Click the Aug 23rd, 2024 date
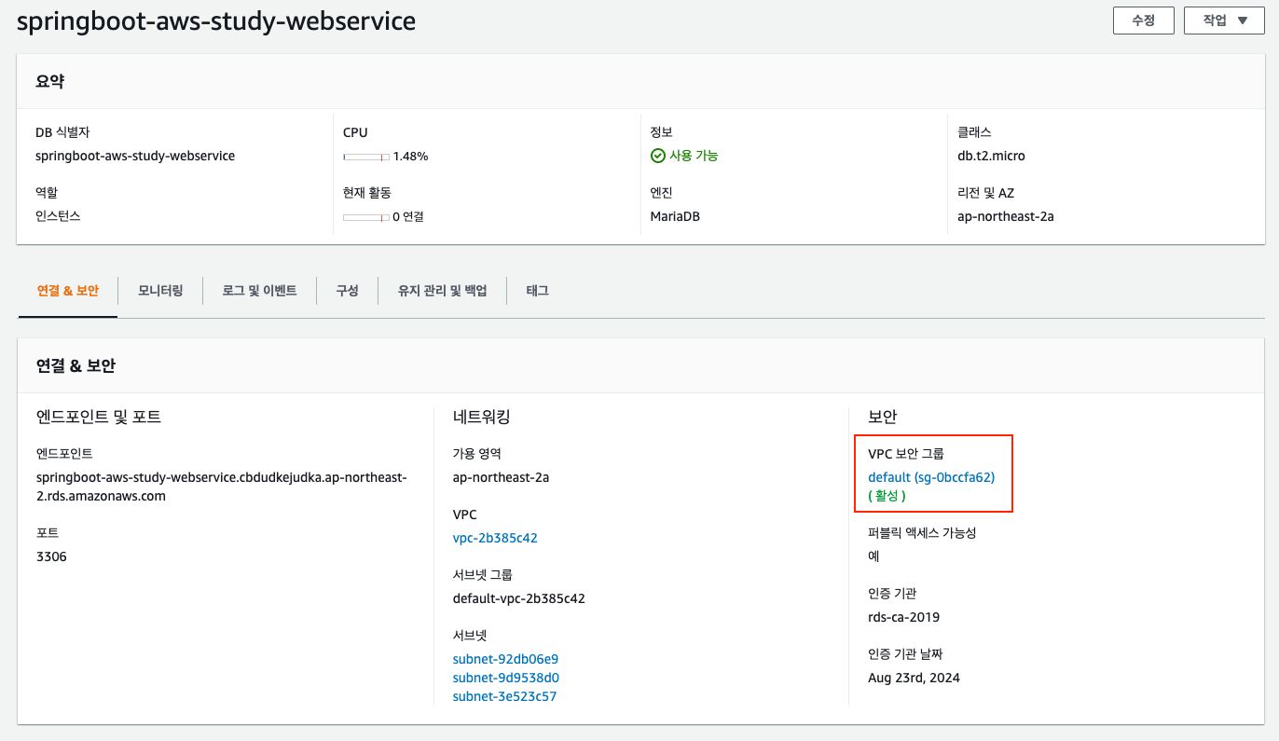The image size is (1279, 741). click(x=914, y=678)
